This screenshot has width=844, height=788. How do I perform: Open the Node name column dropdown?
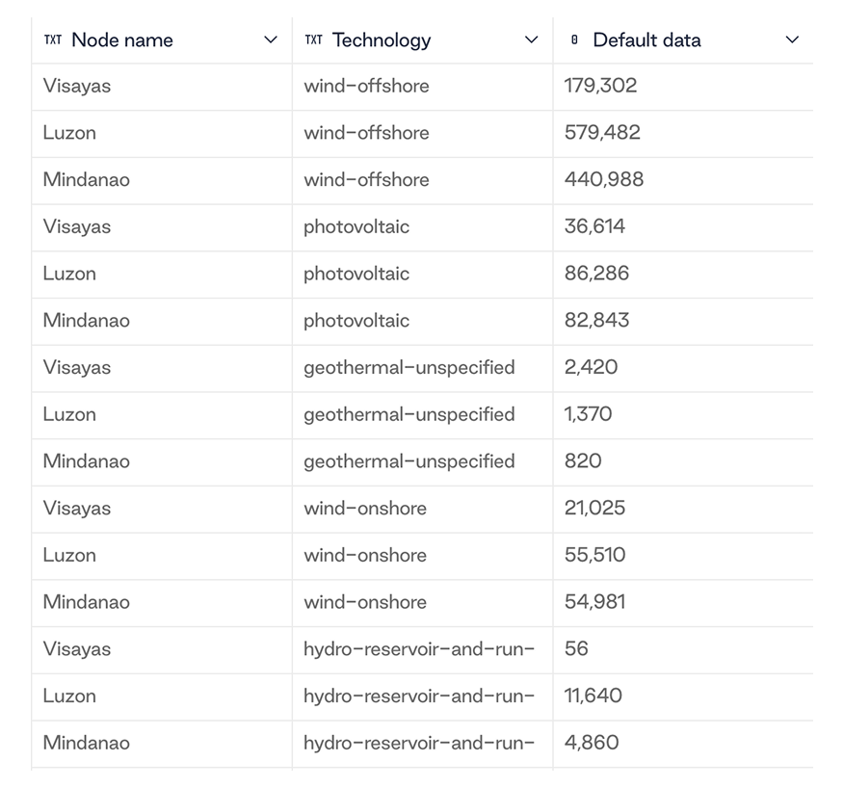point(271,39)
